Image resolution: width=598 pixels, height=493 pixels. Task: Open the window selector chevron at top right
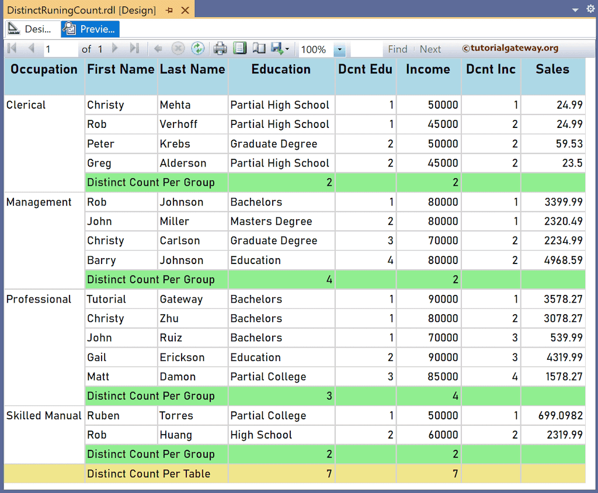pos(575,9)
